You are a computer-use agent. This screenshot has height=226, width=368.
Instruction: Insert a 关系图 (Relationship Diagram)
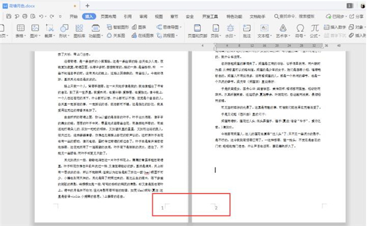pyautogui.click(x=116, y=36)
